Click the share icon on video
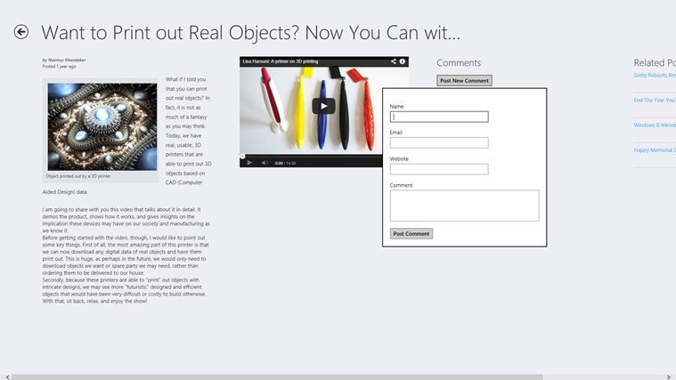The width and height of the screenshot is (676, 380). (x=393, y=61)
